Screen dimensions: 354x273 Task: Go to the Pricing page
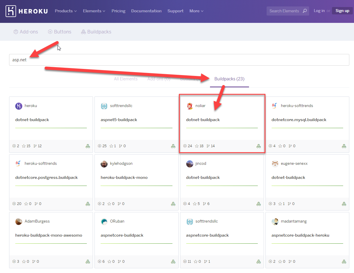118,11
